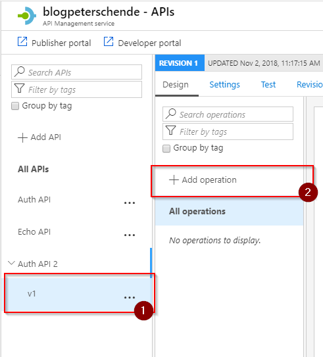
Task: Click the magnifier icon in Search APIs
Action: pyautogui.click(x=19, y=72)
